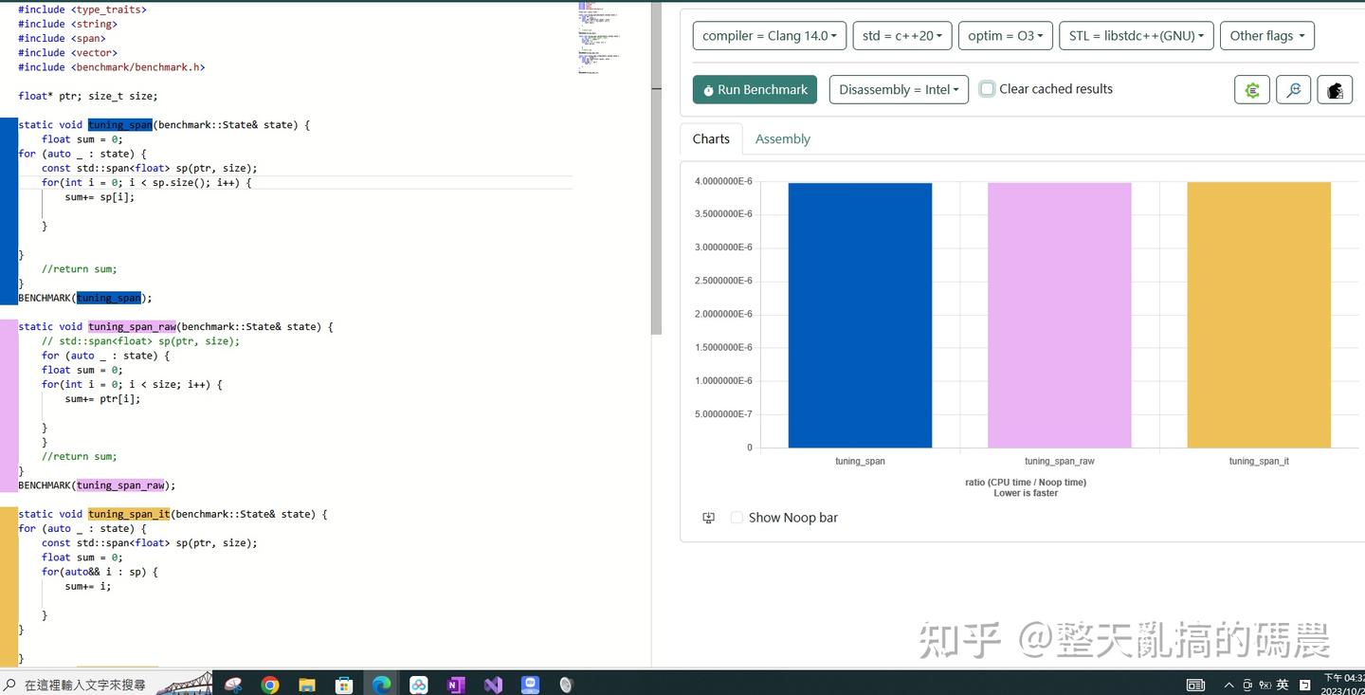Viewport: 1365px width, 695px height.
Task: Click the taskbar search input field
Action: (x=85, y=685)
